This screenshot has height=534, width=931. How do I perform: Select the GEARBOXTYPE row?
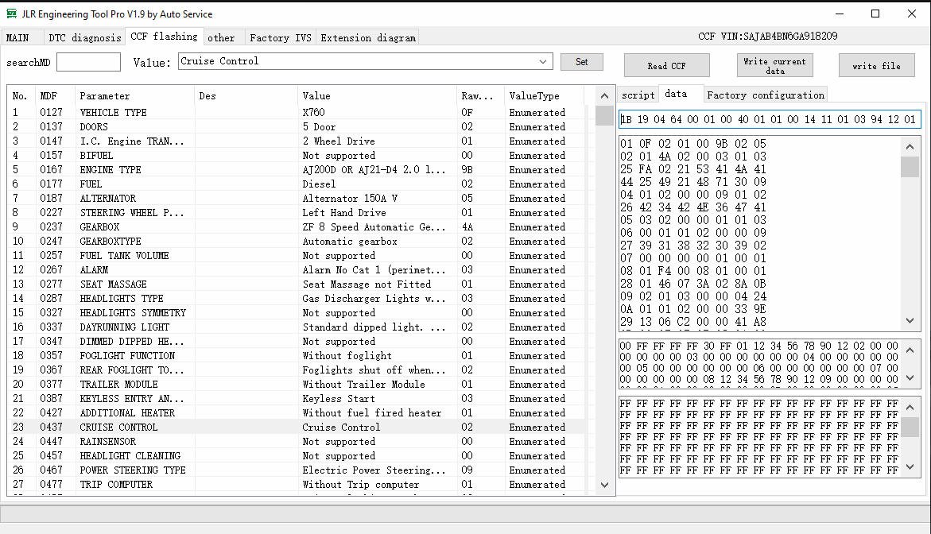297,241
